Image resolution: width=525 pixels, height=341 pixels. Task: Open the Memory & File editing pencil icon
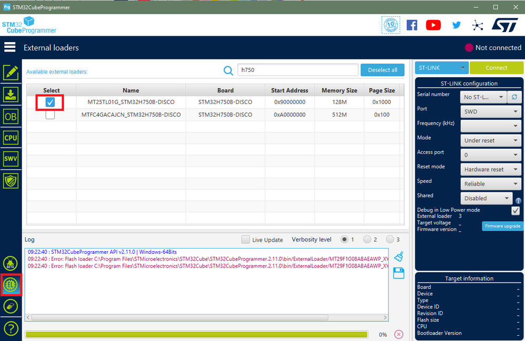tap(11, 73)
